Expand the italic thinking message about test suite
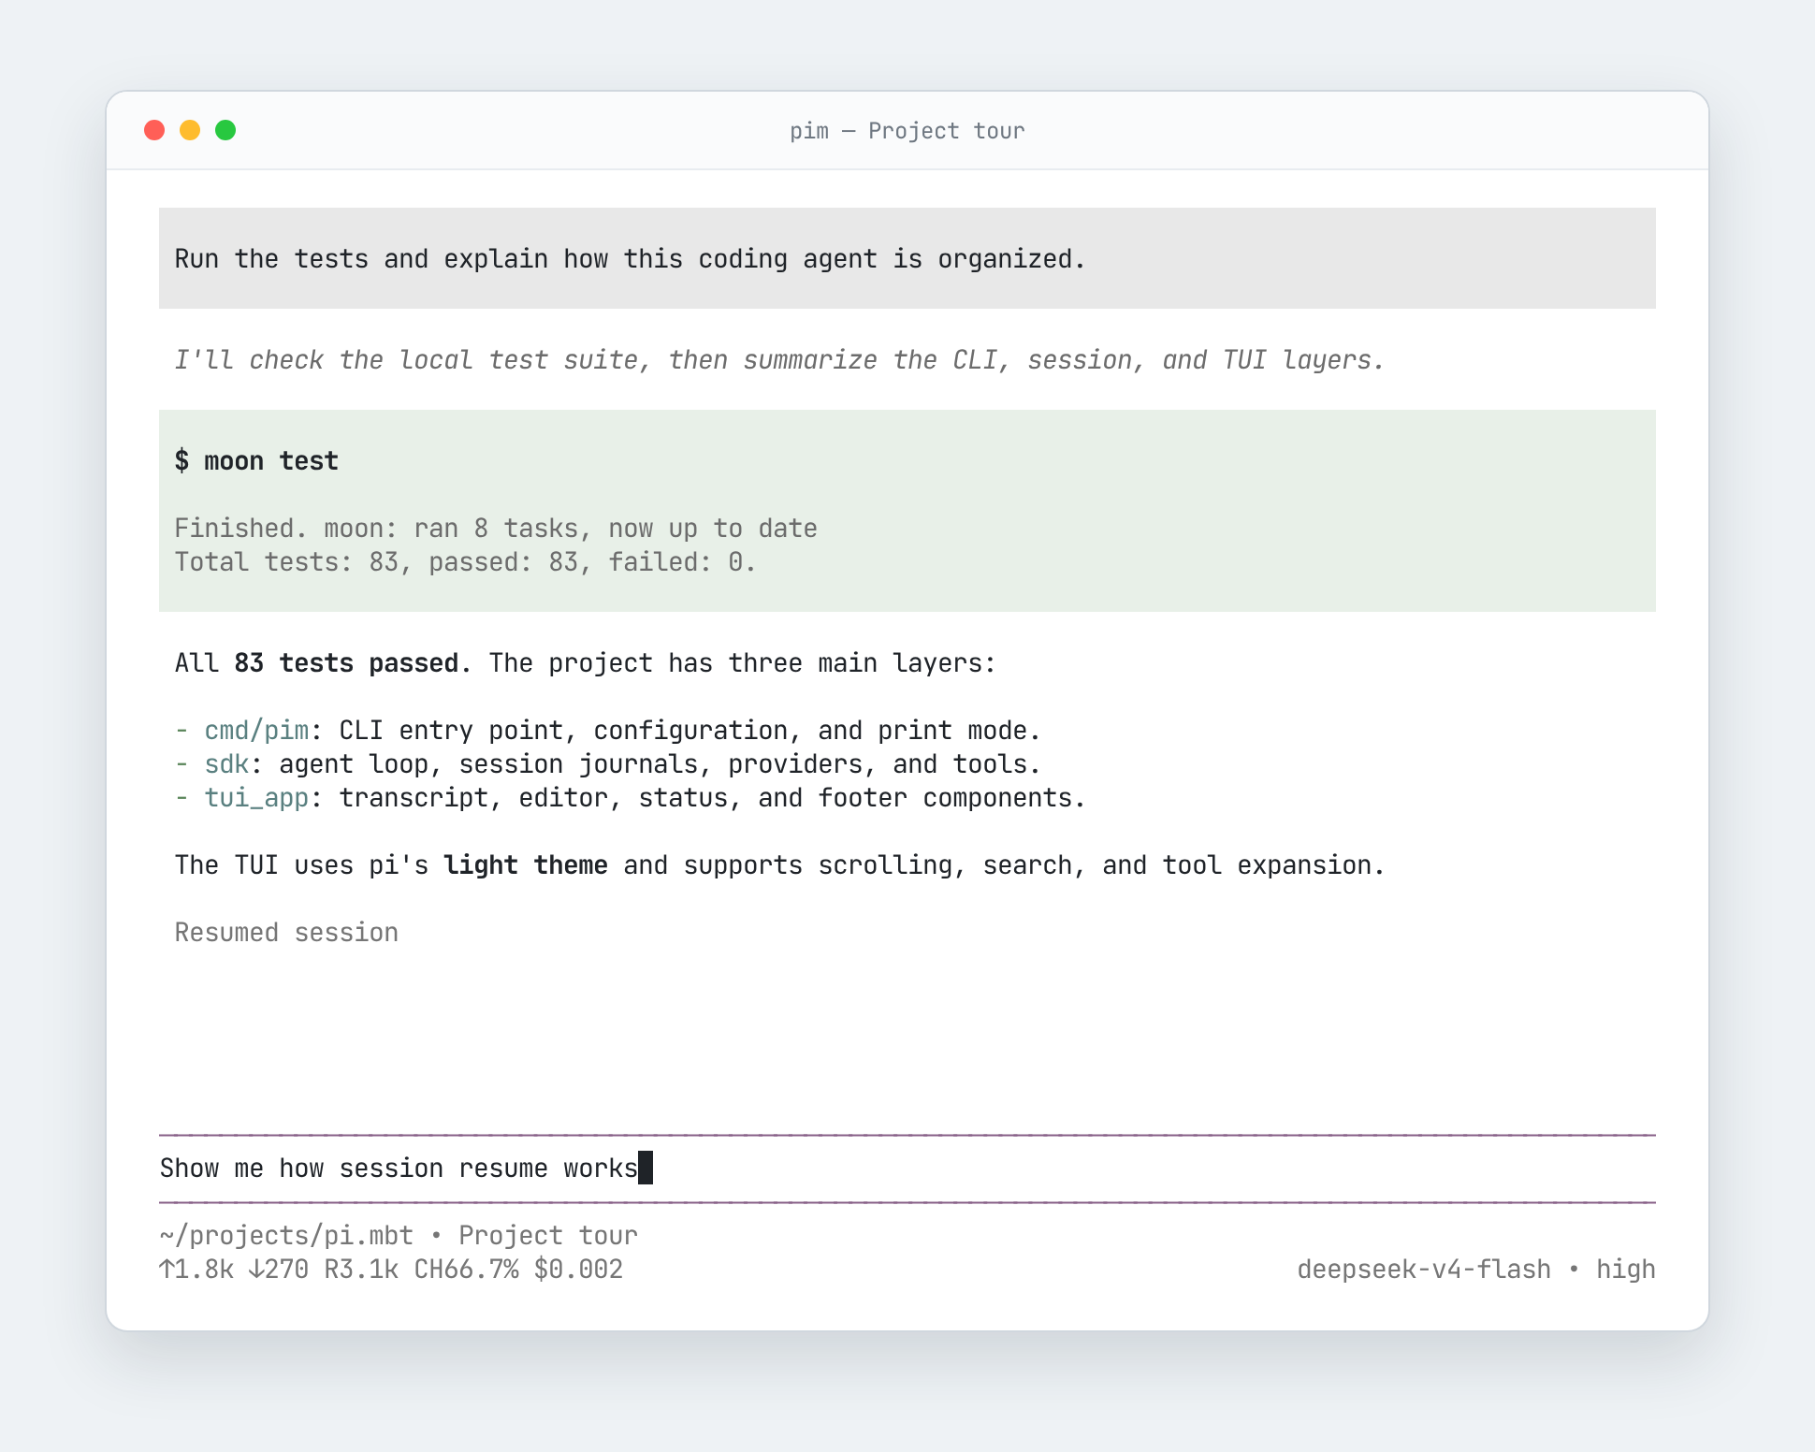This screenshot has width=1815, height=1452. point(779,360)
